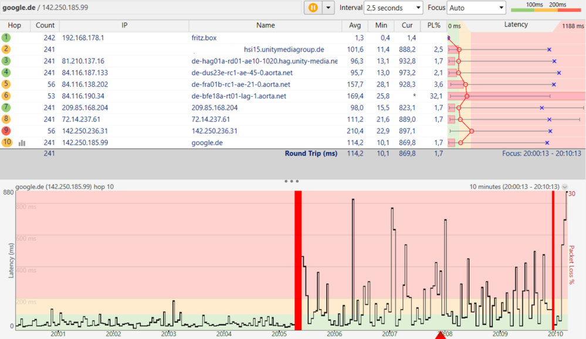Pause the trace with the orange button
586x339 pixels.
pyautogui.click(x=313, y=8)
